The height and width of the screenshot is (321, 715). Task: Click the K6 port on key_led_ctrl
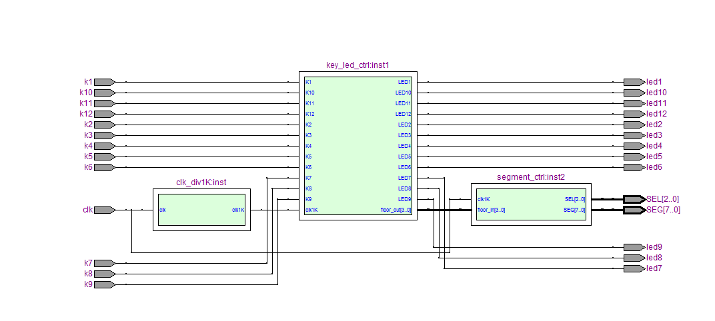pos(309,167)
